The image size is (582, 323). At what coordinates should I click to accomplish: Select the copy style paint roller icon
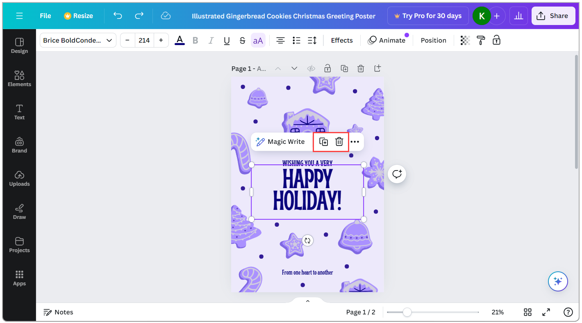480,40
